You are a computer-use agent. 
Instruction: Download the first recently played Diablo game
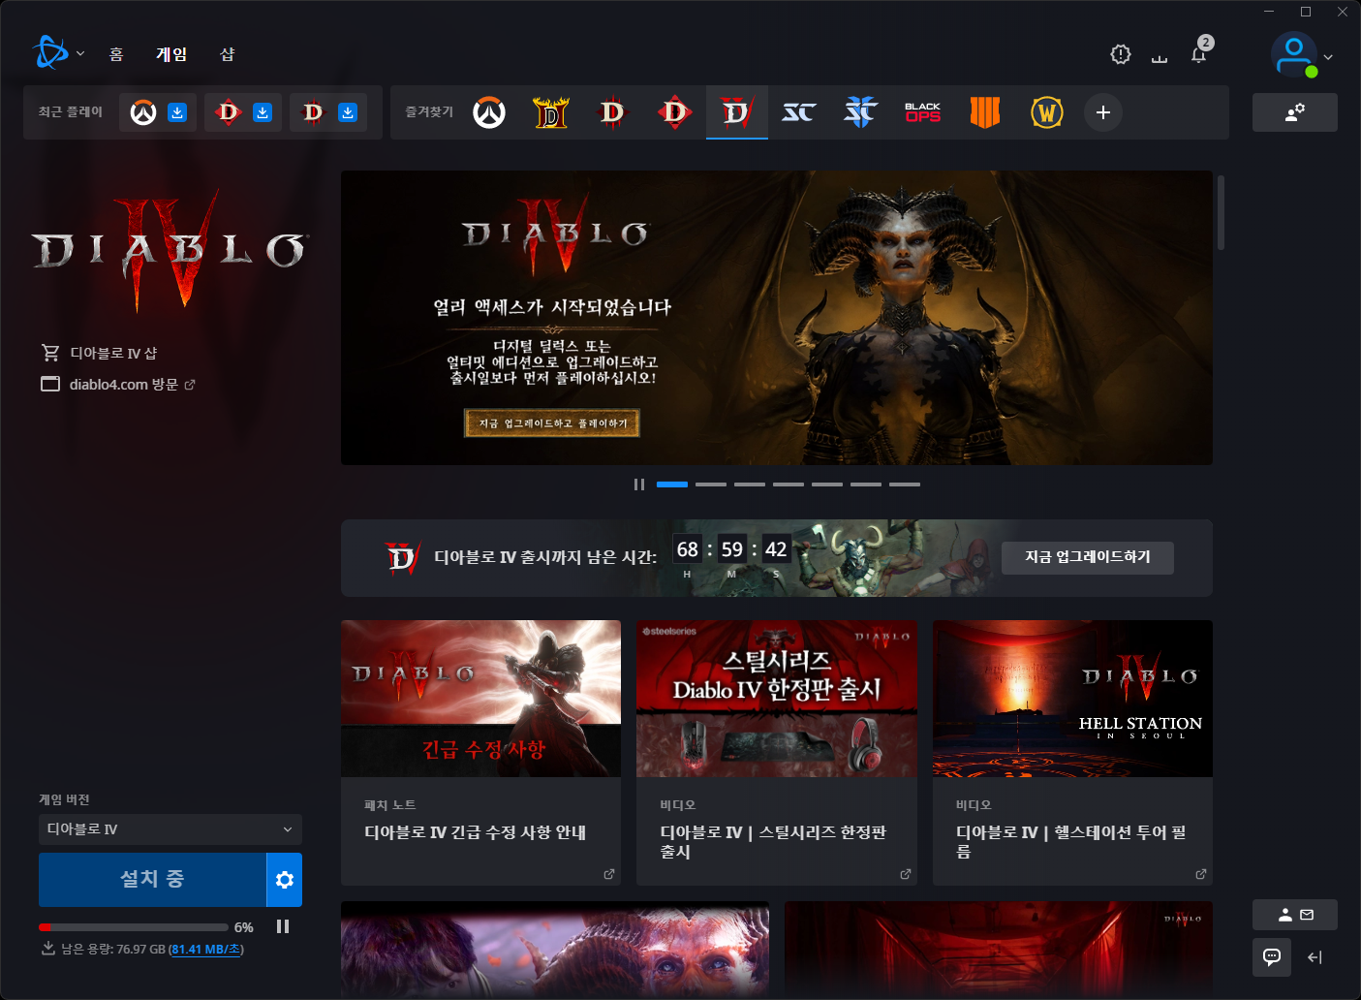(263, 112)
